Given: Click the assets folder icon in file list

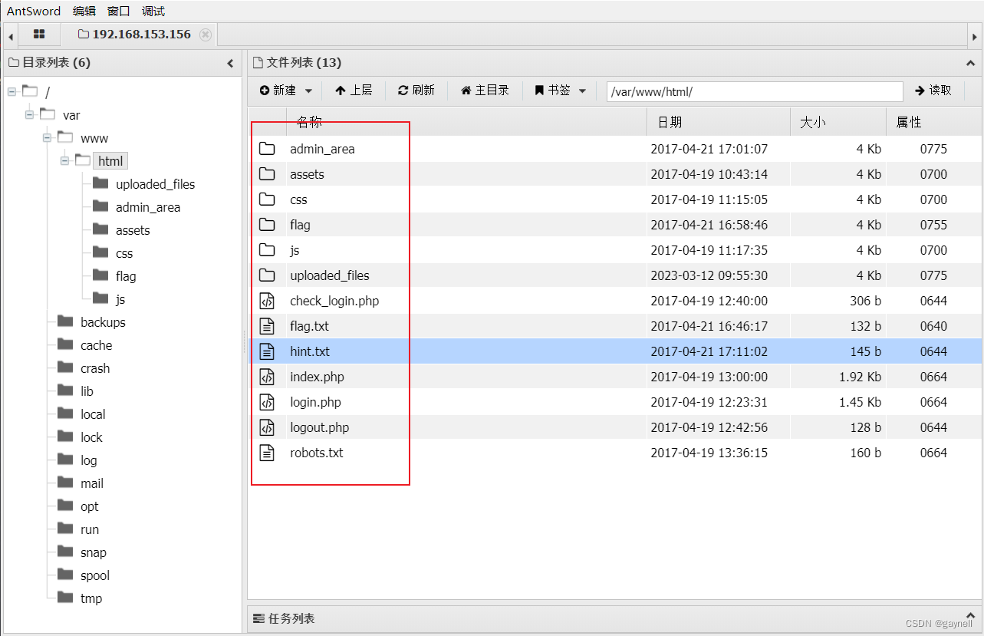Looking at the screenshot, I should point(267,174).
